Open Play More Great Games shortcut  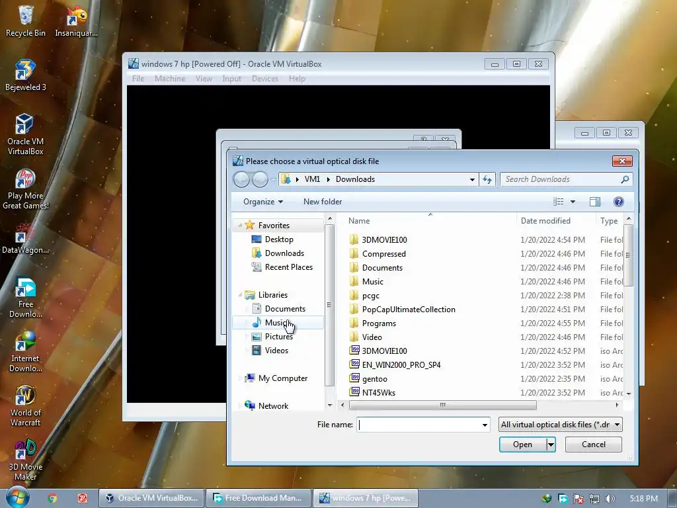26,189
